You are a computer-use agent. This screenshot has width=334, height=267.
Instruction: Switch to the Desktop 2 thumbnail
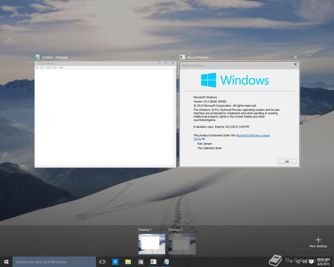point(182,244)
